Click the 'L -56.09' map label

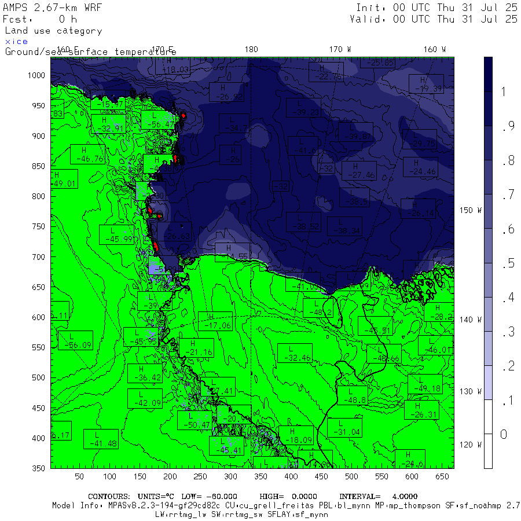pyautogui.click(x=75, y=340)
